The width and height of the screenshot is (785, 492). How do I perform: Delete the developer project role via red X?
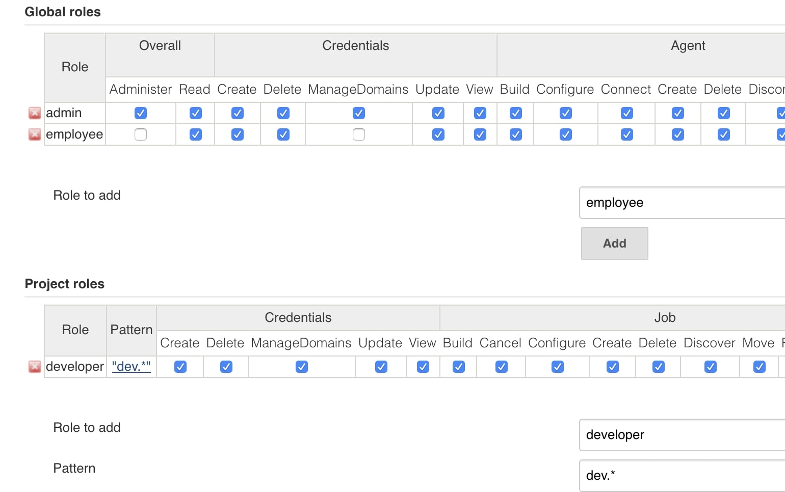click(x=34, y=367)
